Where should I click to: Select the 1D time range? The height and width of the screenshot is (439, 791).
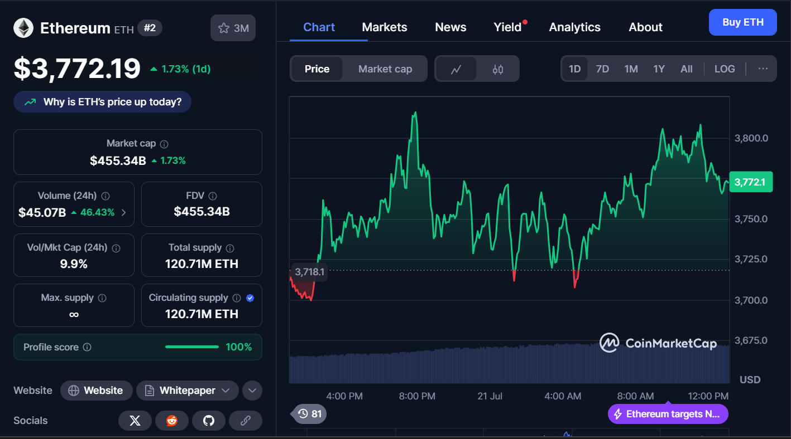pos(575,69)
